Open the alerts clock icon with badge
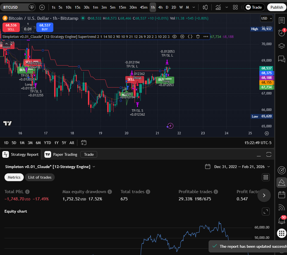Viewport: 287px width, 255px height. coord(281,33)
